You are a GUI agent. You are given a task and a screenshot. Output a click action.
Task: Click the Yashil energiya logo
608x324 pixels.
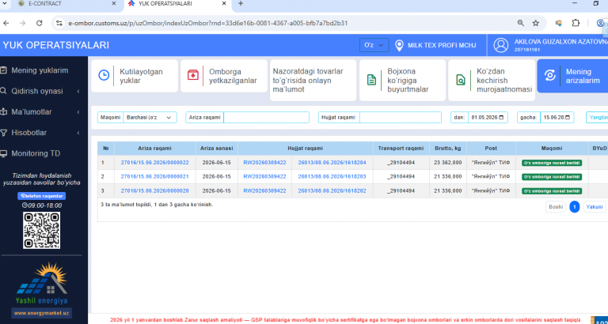tap(41, 283)
